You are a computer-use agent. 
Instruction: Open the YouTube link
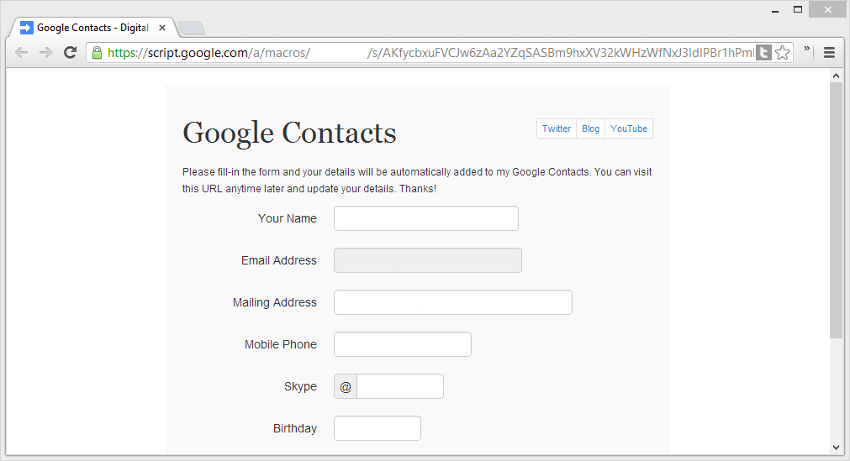629,128
